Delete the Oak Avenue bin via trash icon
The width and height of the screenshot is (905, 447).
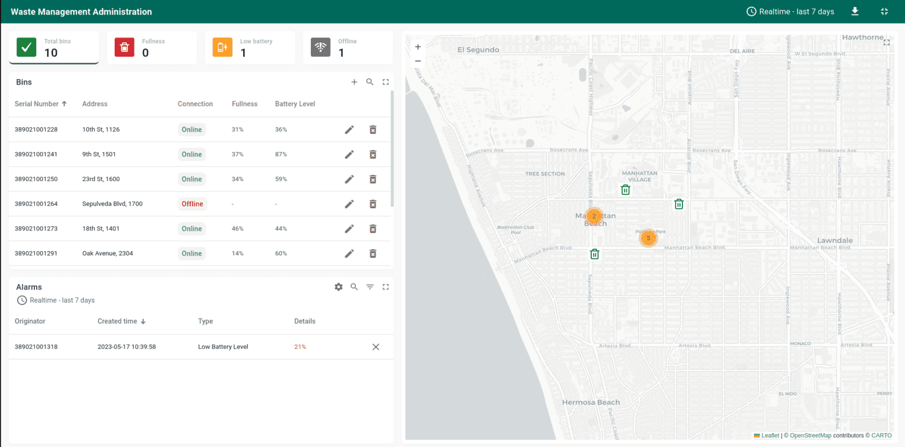(x=373, y=253)
